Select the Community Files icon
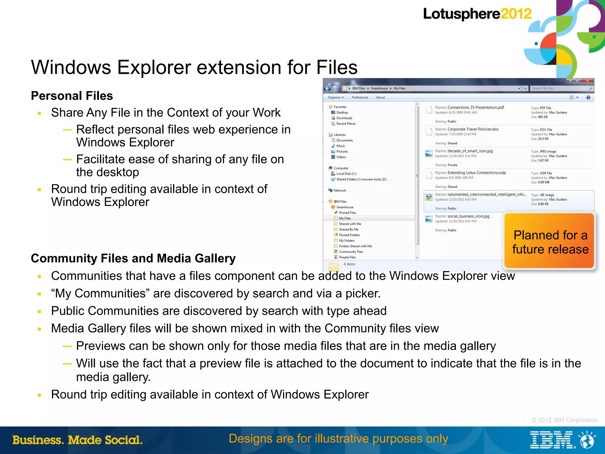This screenshot has width=605, height=454. 336,251
